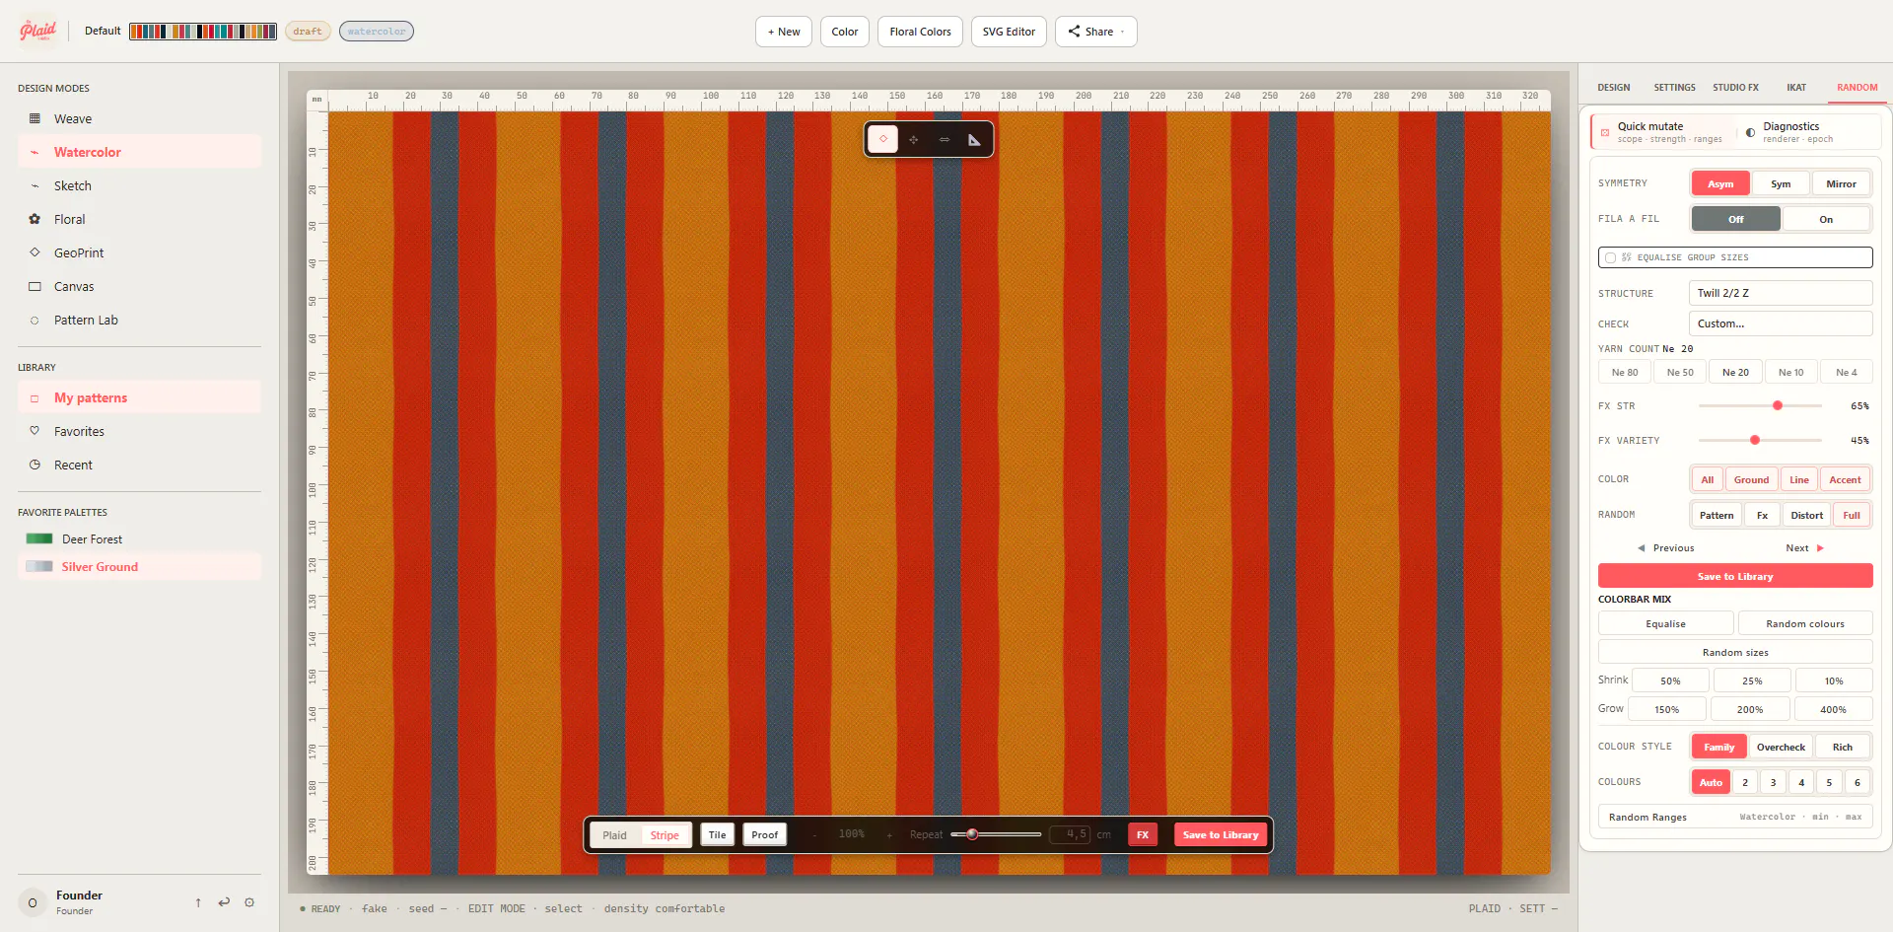Select Family colour style
The height and width of the screenshot is (932, 1893).
[x=1718, y=747]
